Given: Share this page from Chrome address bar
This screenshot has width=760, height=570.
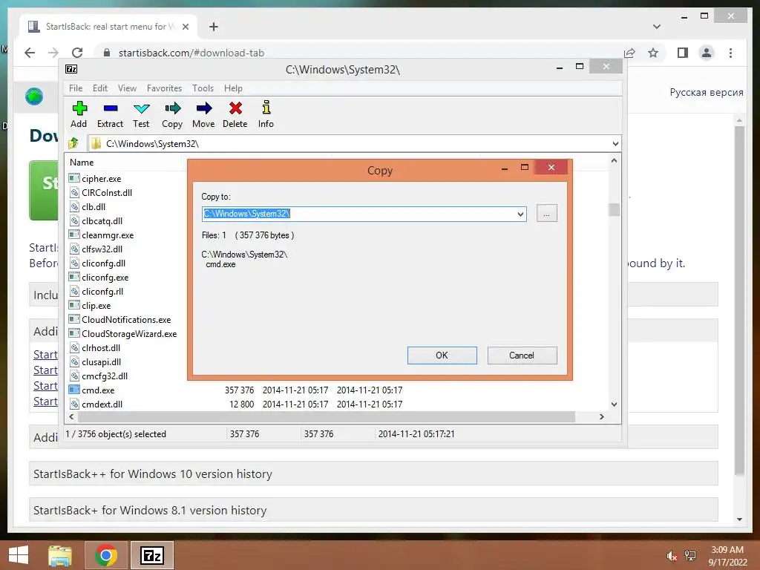Looking at the screenshot, I should coord(629,53).
